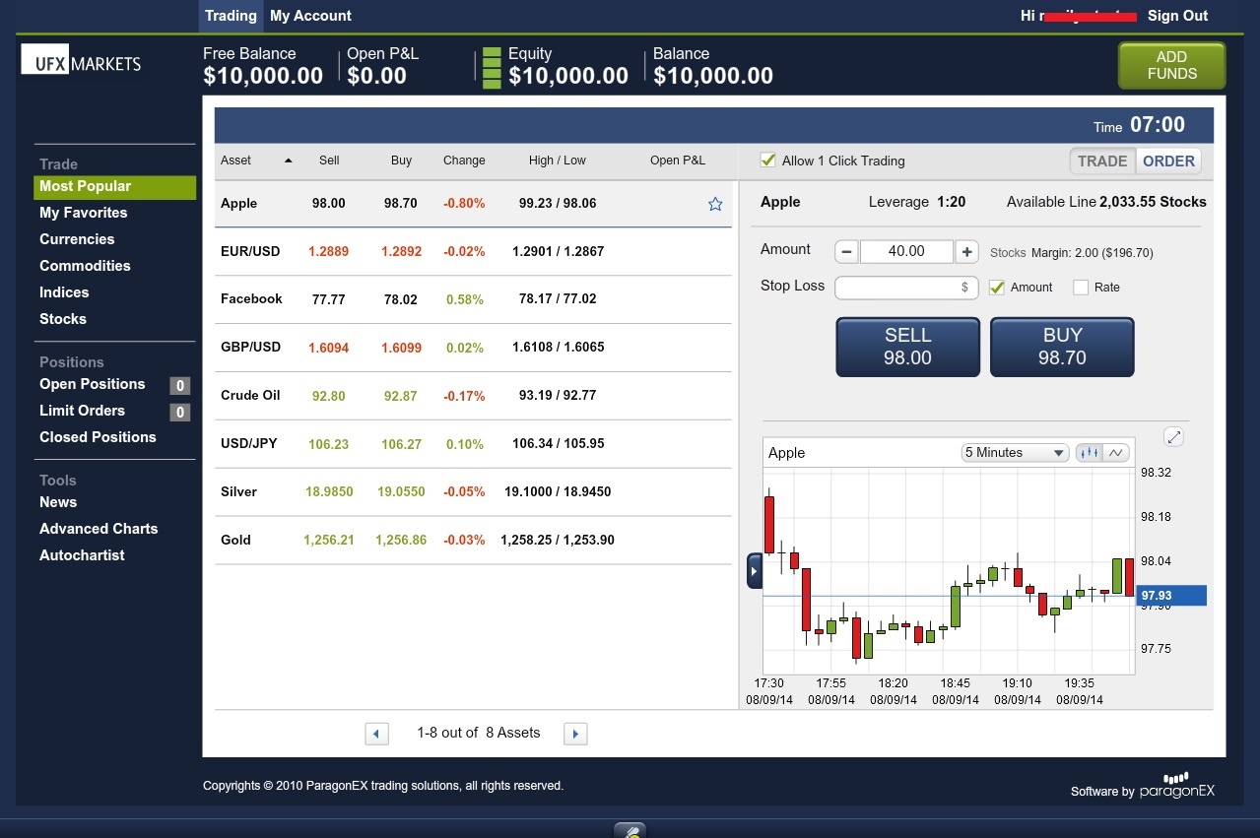Click the taskbar pencil icon at bottom
Viewport: 1260px width, 838px height.
click(x=630, y=830)
